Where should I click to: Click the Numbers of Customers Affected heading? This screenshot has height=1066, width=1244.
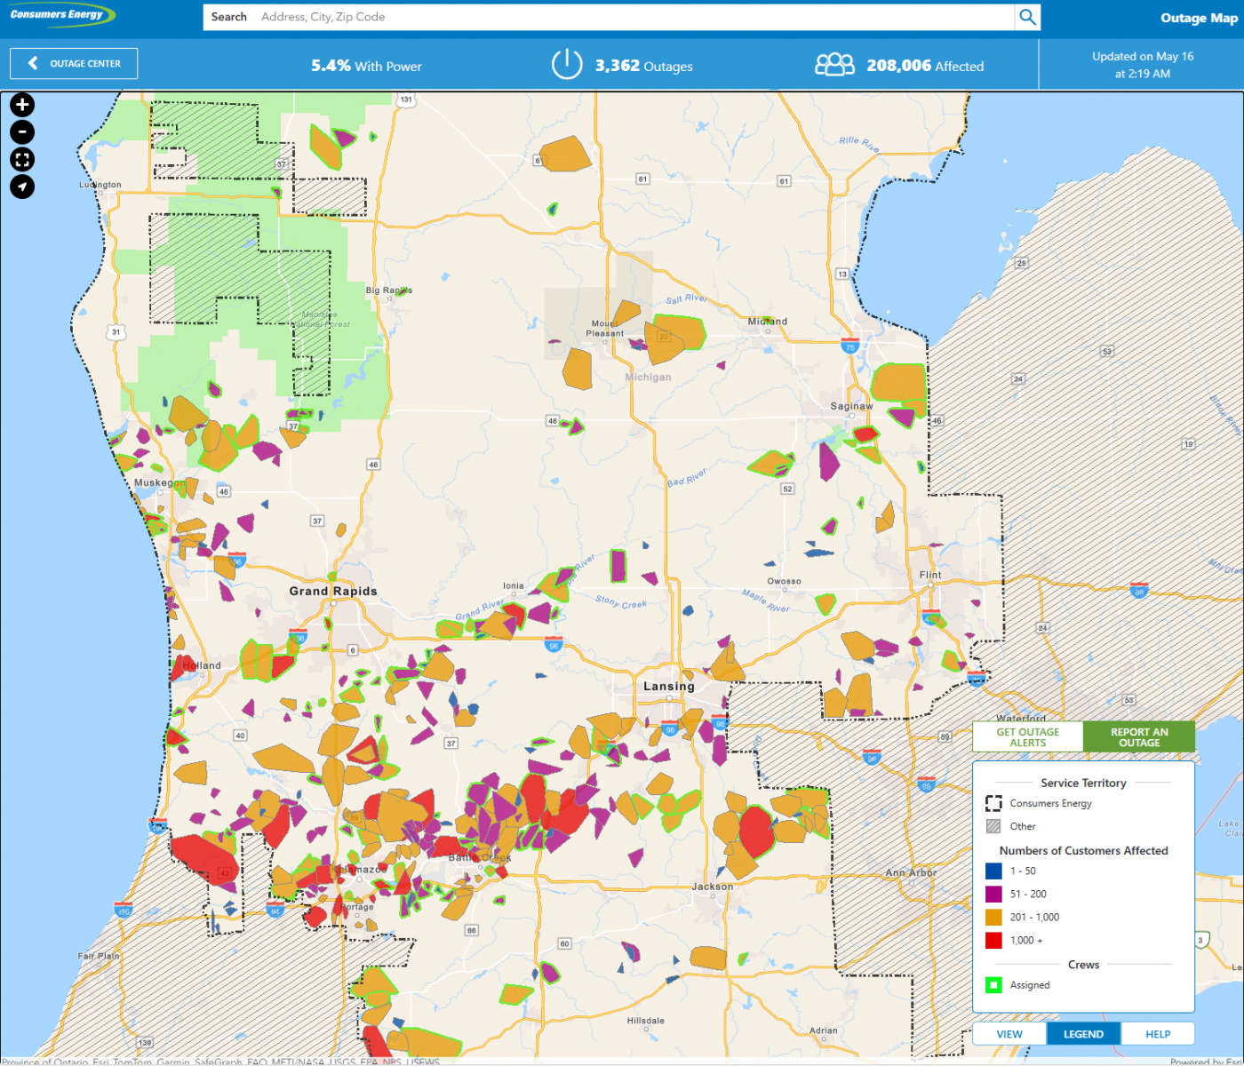1083,850
